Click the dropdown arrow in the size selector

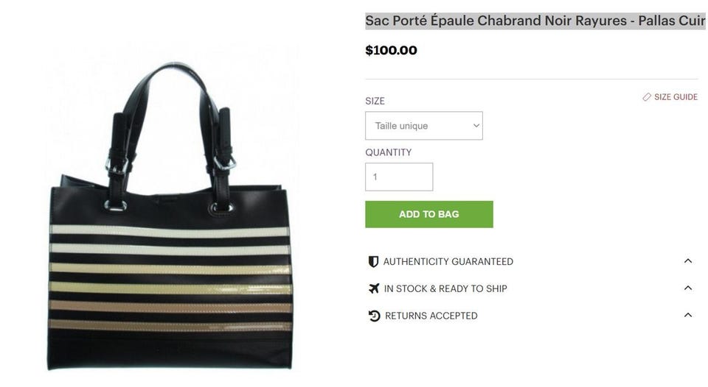[476, 126]
